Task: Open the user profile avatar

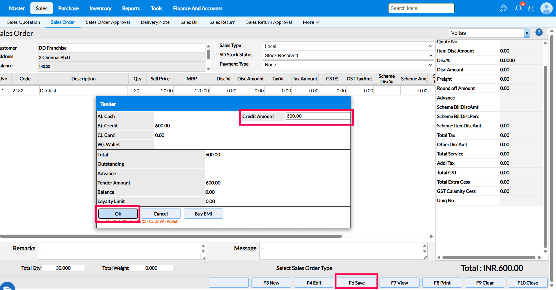Action: pos(546,8)
